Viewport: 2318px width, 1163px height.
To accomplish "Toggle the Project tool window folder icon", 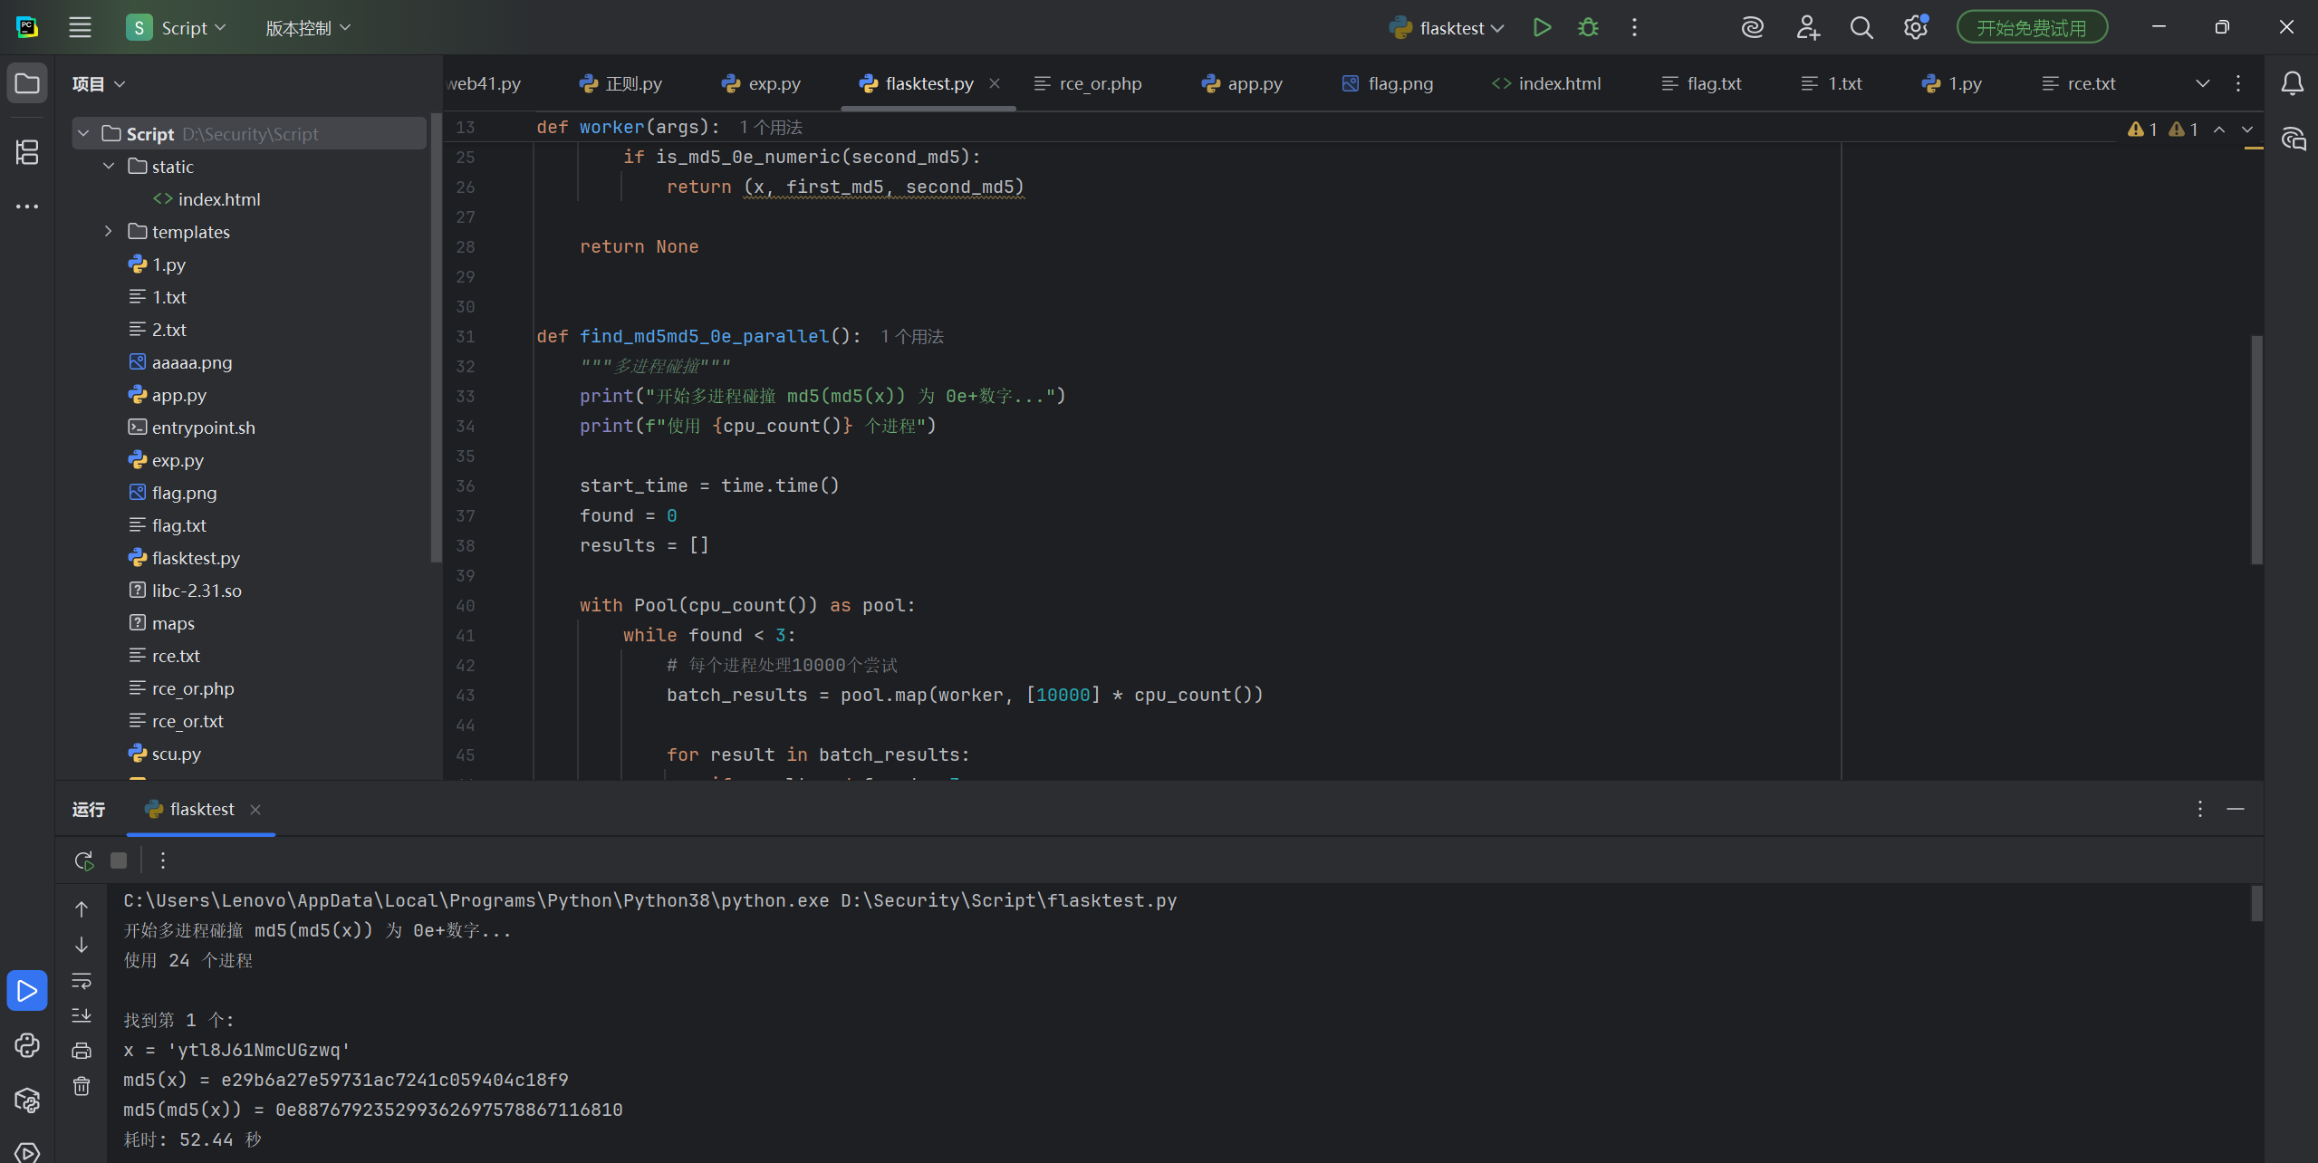I will pos(27,84).
